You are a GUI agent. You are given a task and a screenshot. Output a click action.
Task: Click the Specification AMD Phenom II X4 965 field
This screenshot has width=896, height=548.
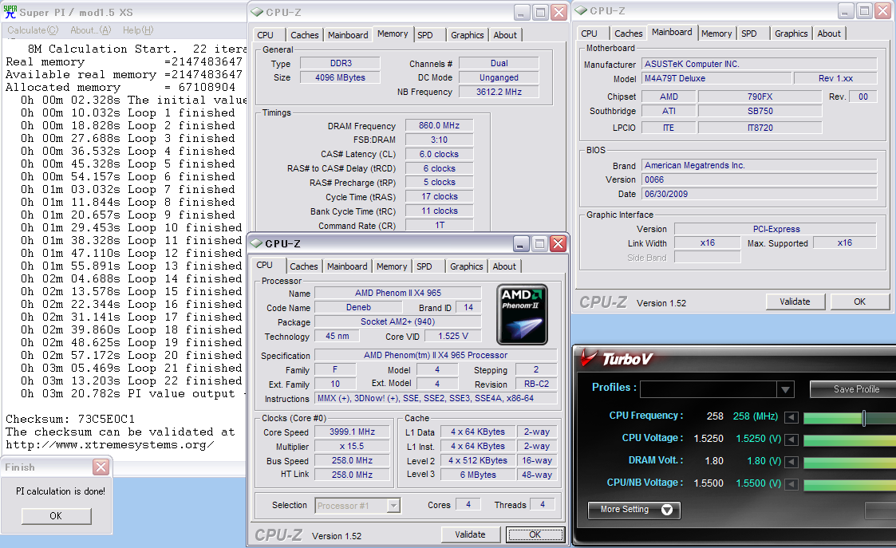[436, 355]
